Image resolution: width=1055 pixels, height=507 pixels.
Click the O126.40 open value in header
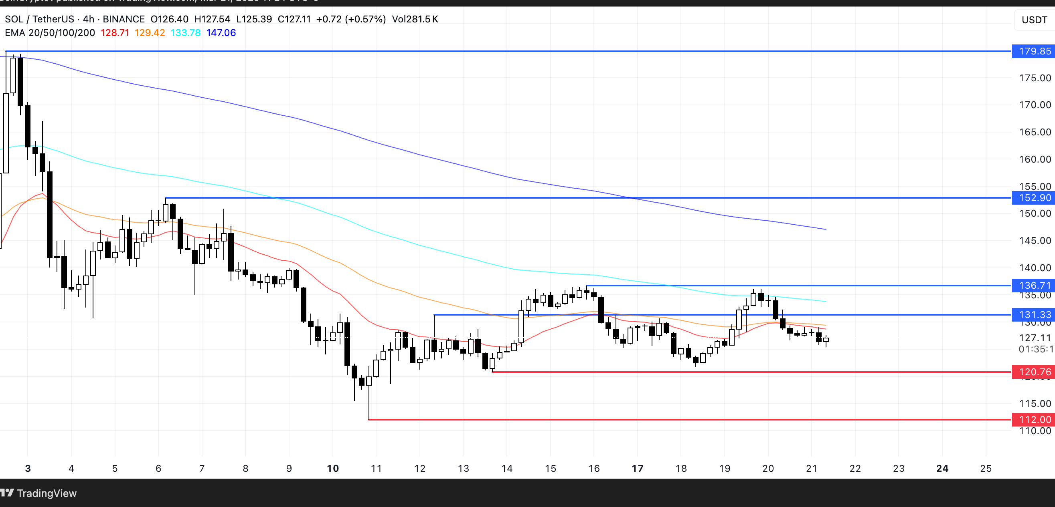(170, 19)
